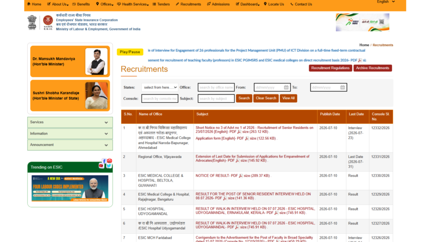Open the Offices dropdown menu
The height and width of the screenshot is (242, 431).
click(104, 4)
